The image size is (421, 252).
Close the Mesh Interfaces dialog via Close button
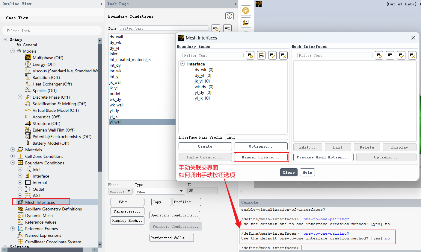point(289,172)
